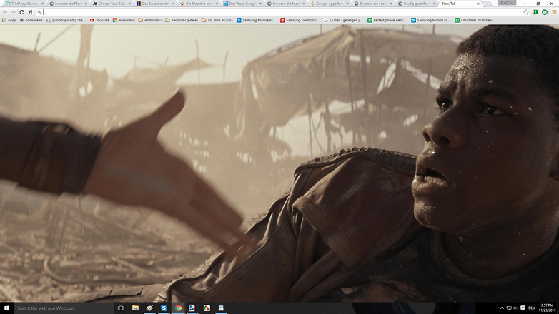Open the network tray icon
This screenshot has width=559, height=314.
(x=509, y=308)
